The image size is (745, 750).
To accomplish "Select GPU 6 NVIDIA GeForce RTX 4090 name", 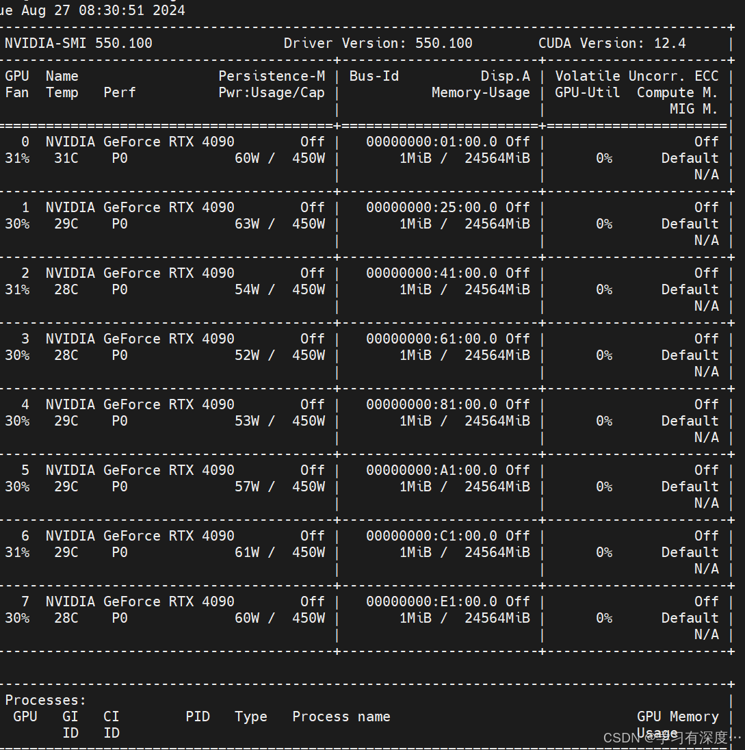I will (x=140, y=536).
